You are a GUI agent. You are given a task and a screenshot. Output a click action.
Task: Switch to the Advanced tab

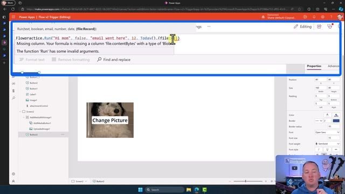click(x=333, y=66)
